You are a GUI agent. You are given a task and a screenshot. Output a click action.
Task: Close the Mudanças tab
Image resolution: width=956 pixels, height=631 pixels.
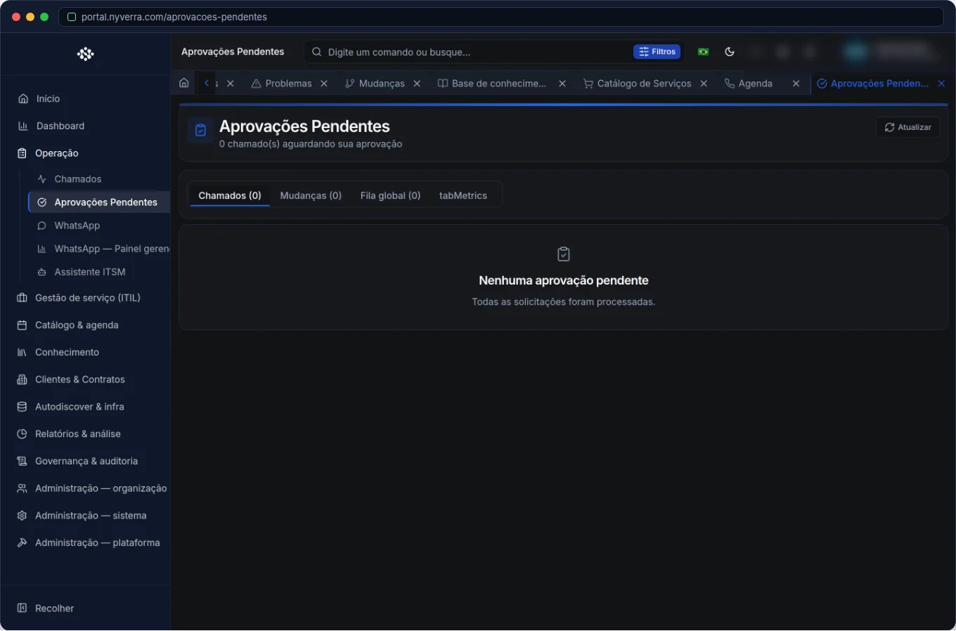(417, 84)
